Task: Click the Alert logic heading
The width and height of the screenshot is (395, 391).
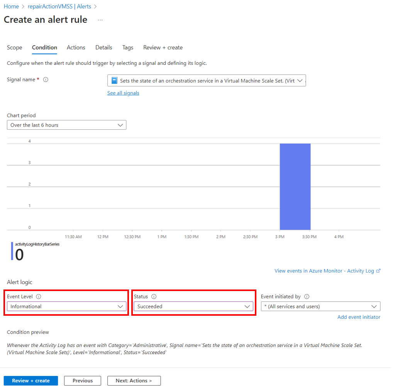Action: [20, 282]
